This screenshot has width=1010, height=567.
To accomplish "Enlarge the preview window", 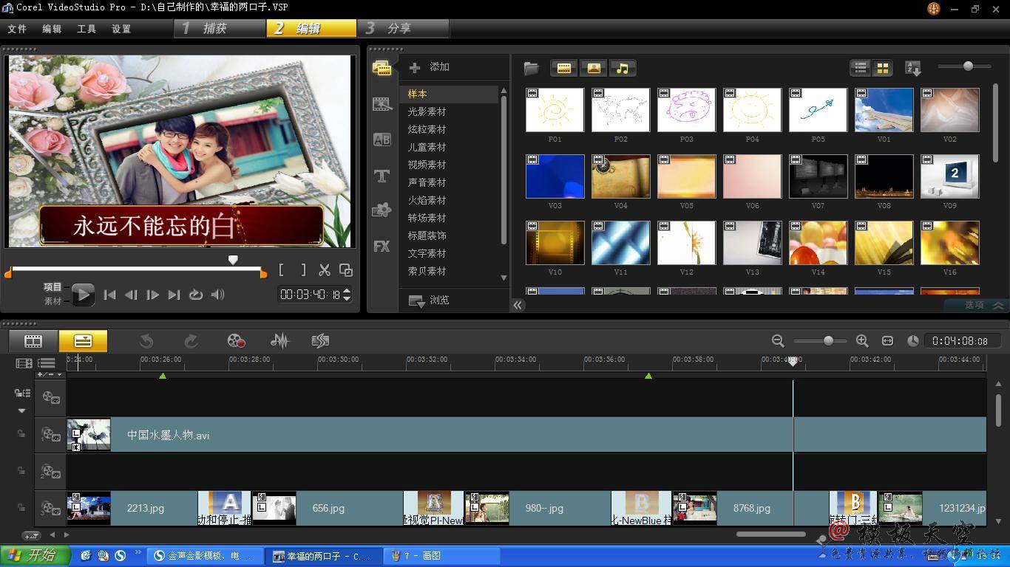I will click(x=345, y=271).
